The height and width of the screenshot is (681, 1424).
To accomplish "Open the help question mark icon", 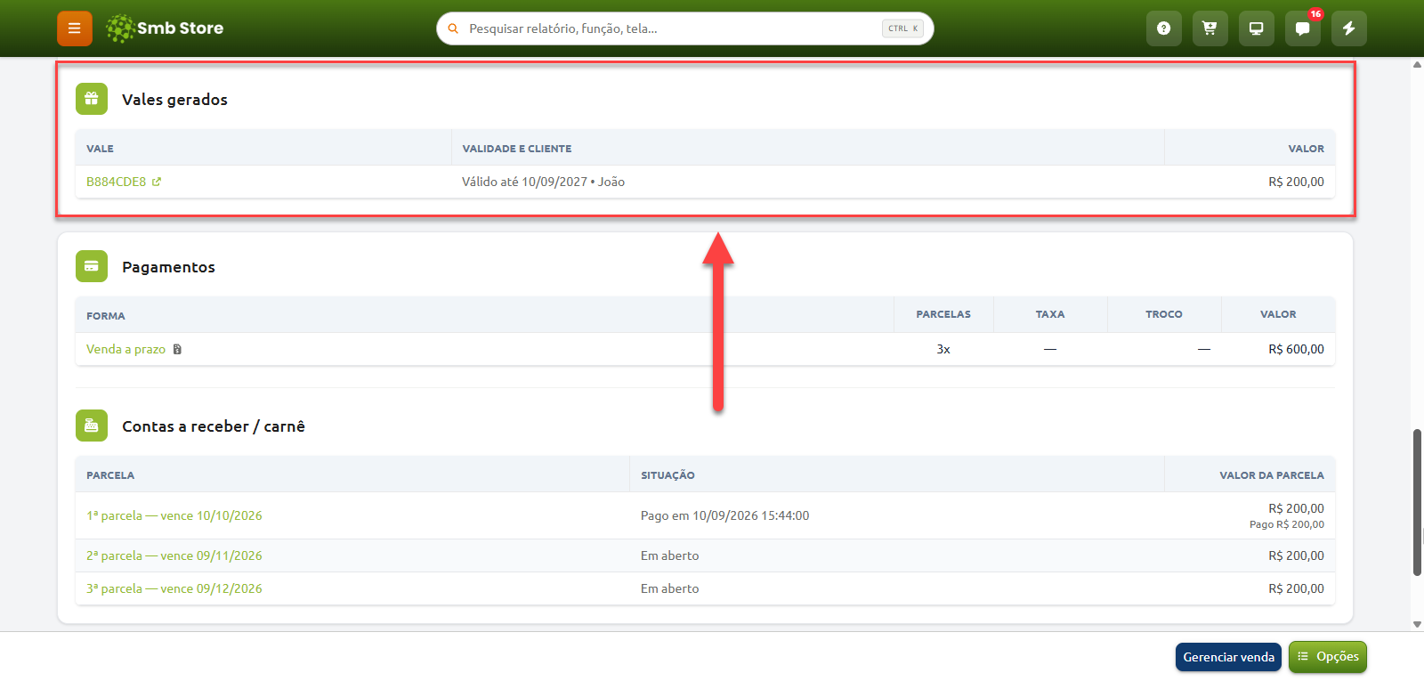I will [1163, 28].
